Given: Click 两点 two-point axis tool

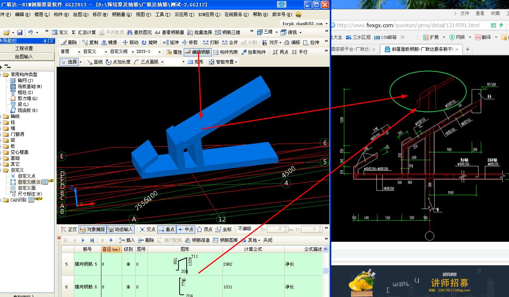Looking at the screenshot, I should 281,52.
